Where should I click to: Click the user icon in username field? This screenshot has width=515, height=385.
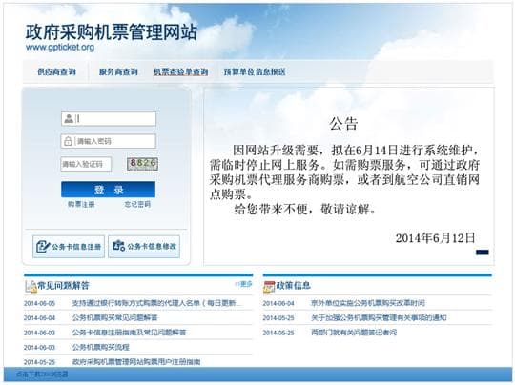tap(69, 119)
